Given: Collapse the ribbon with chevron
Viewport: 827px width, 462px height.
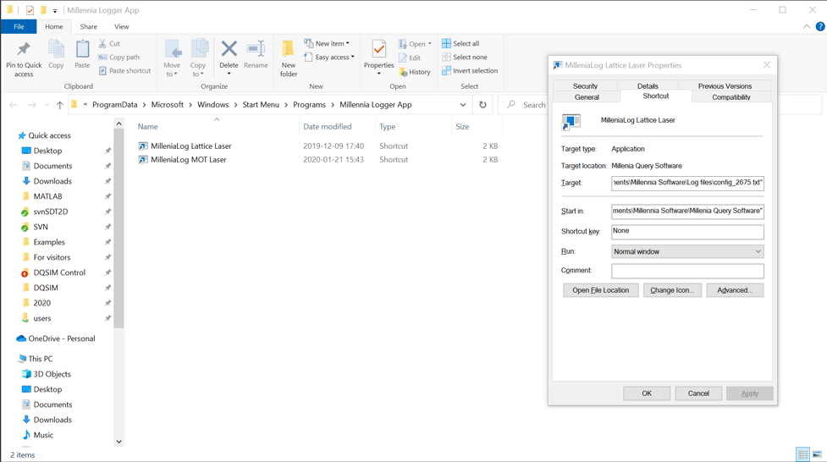Looking at the screenshot, I should (807, 26).
